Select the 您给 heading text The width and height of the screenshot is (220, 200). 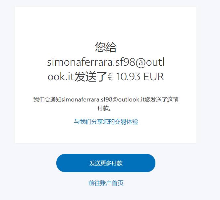click(106, 47)
